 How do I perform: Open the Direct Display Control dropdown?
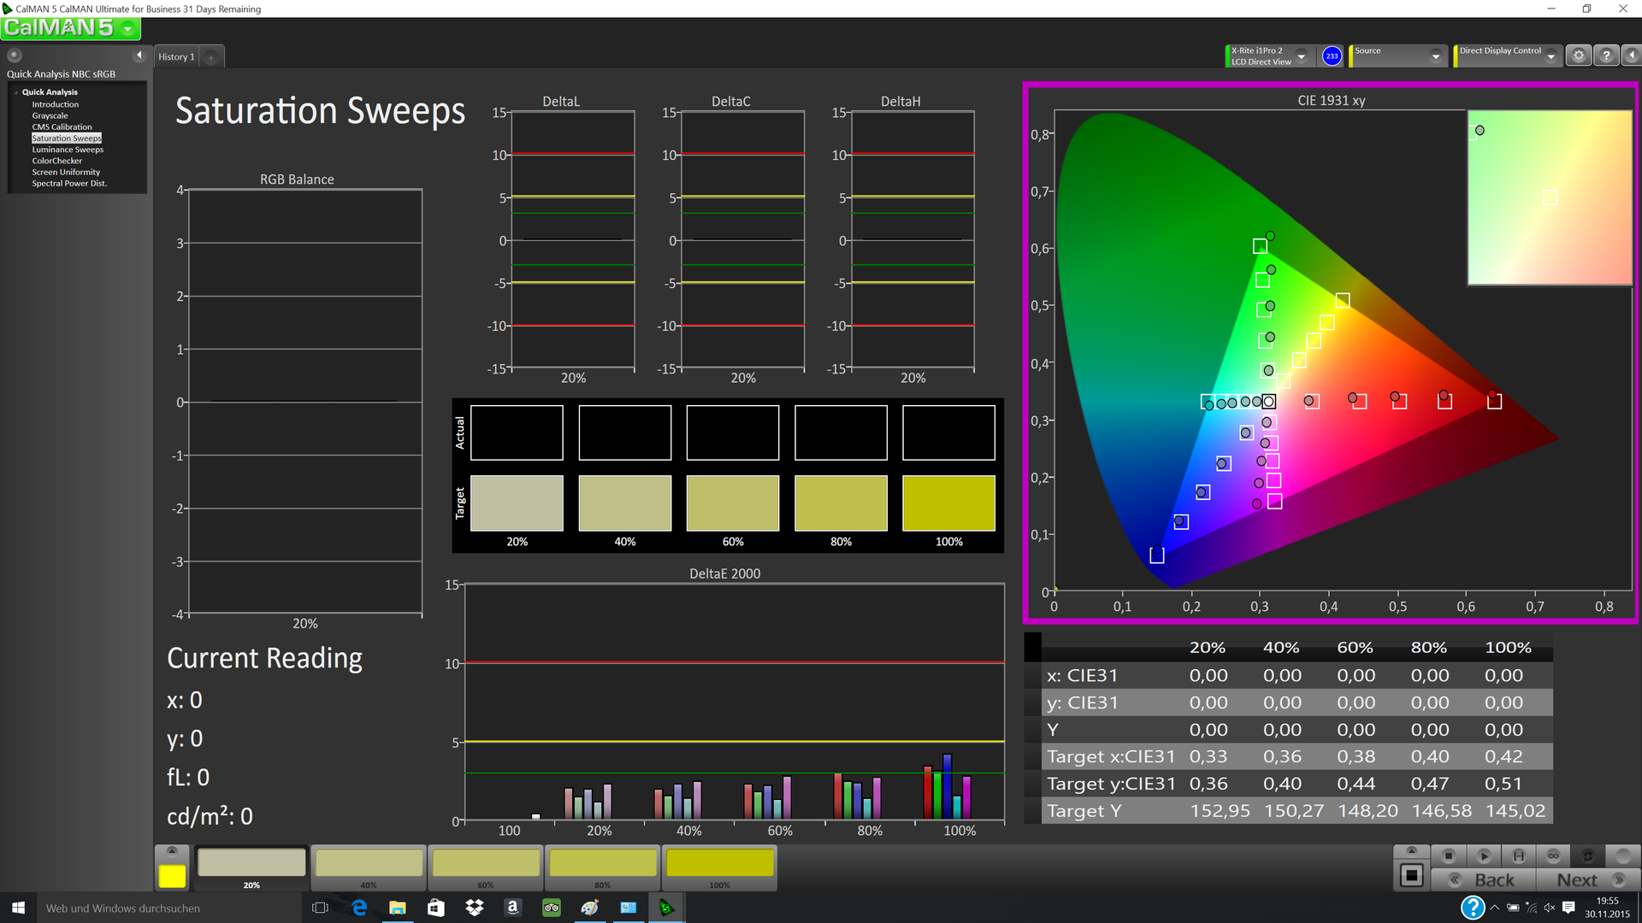point(1551,56)
